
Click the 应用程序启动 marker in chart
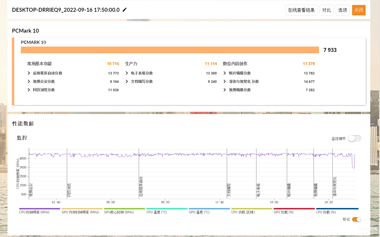coord(141,187)
